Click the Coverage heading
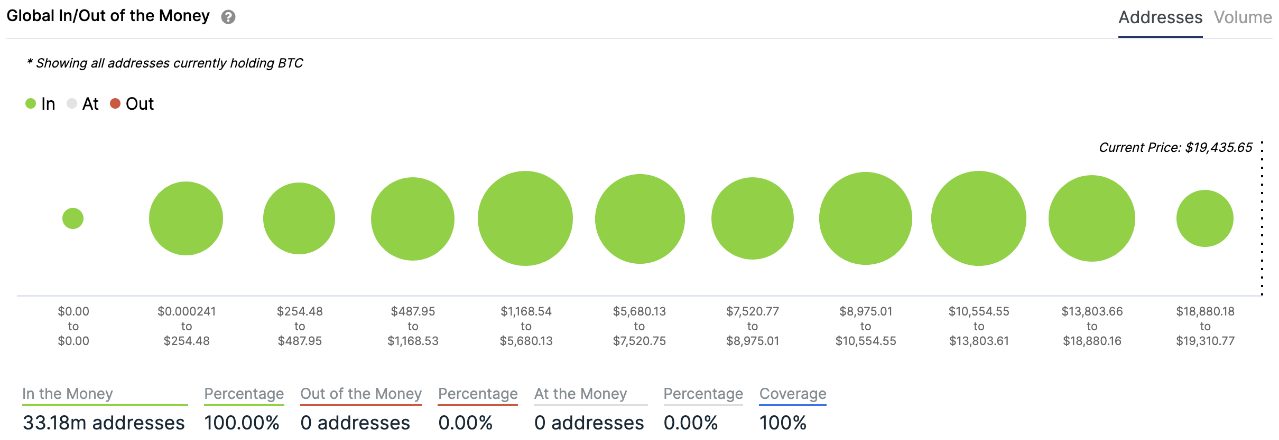This screenshot has width=1279, height=440. [x=793, y=394]
